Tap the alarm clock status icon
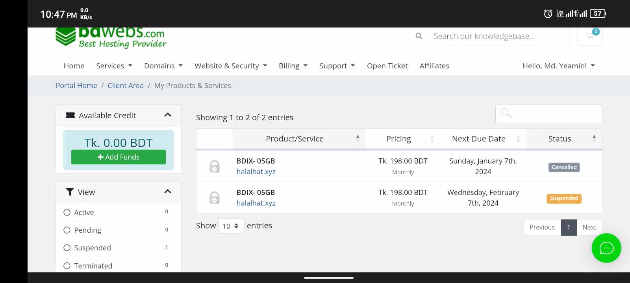Screen dimensions: 630x283 pyautogui.click(x=548, y=14)
